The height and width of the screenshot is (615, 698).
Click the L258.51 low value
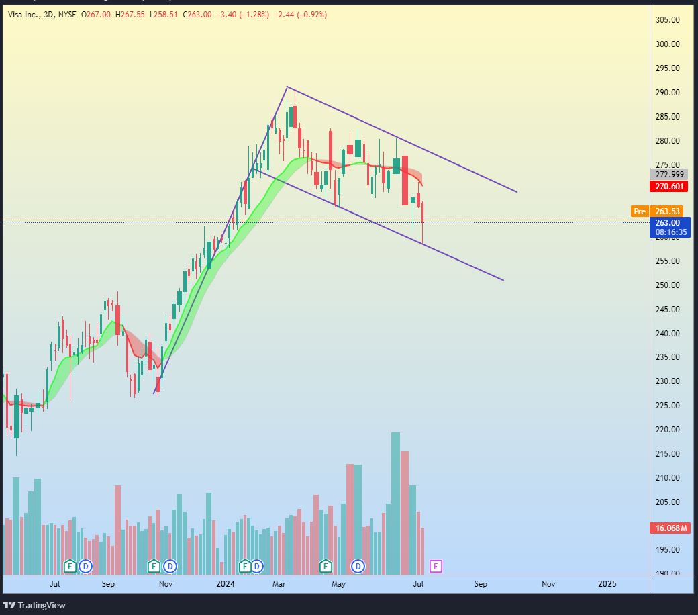(x=163, y=15)
